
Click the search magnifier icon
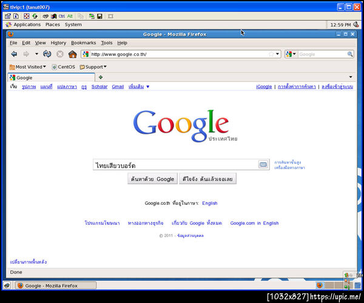[x=350, y=55]
